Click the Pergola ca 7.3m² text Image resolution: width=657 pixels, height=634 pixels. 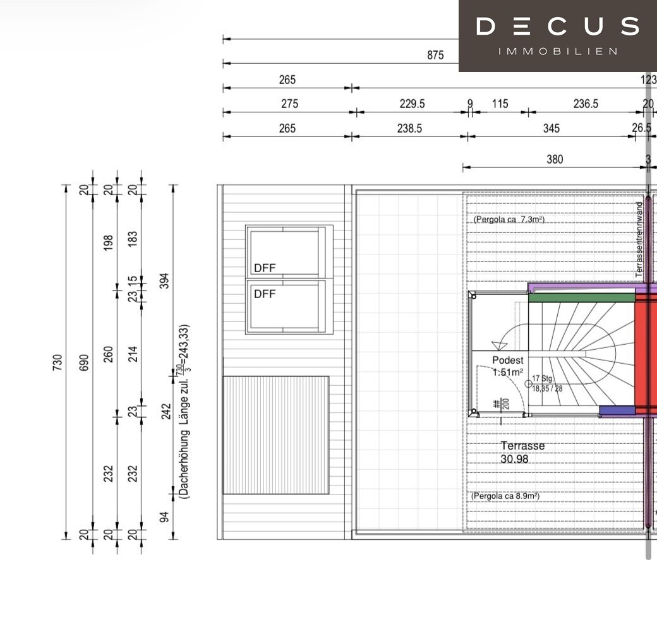point(509,220)
